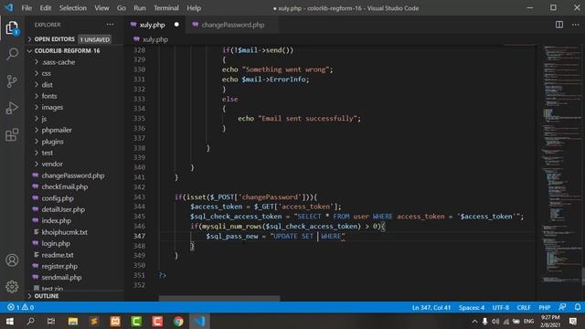Open the Extensions view icon
585x329 pixels.
[12, 134]
